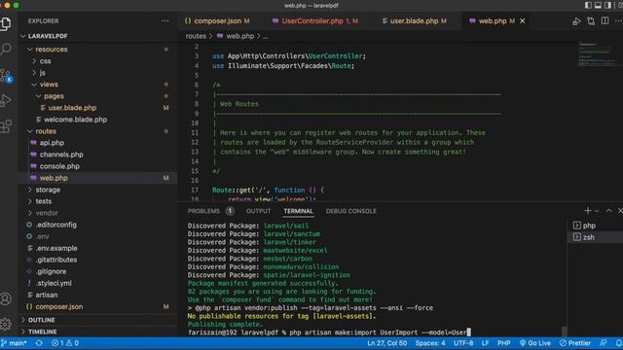Click the feedback icon in status bar

tap(604, 343)
